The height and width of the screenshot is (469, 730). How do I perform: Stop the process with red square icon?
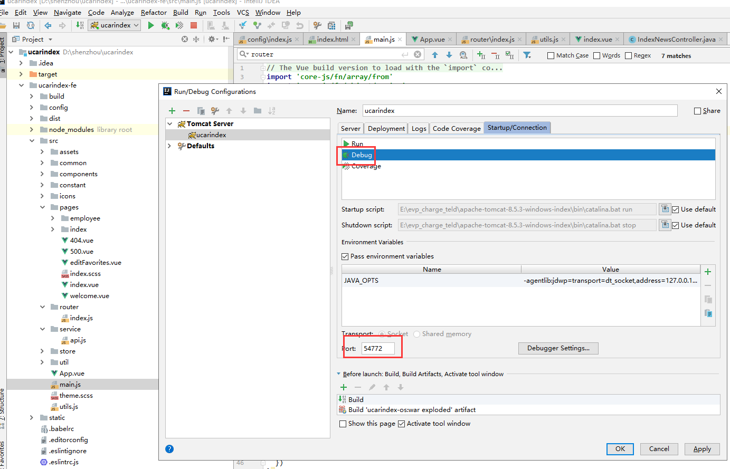point(194,25)
